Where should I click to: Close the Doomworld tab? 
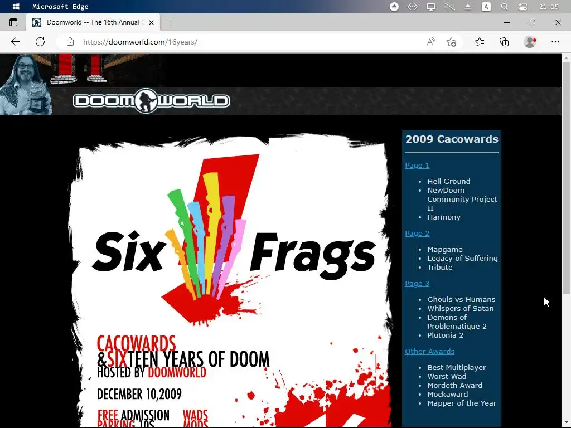click(x=152, y=22)
